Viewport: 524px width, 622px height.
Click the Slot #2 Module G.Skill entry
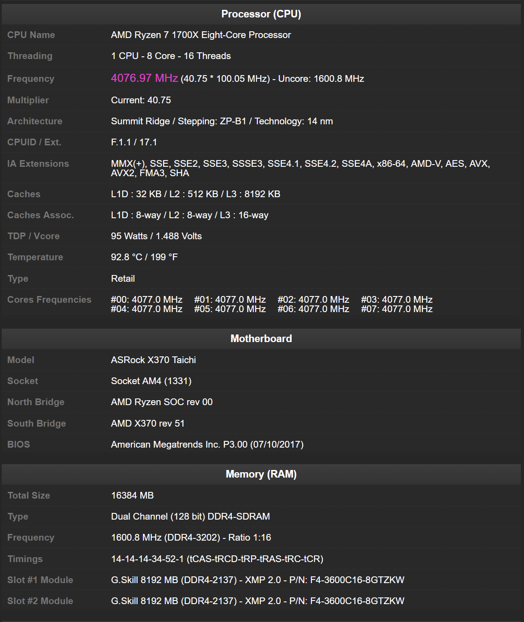click(258, 601)
